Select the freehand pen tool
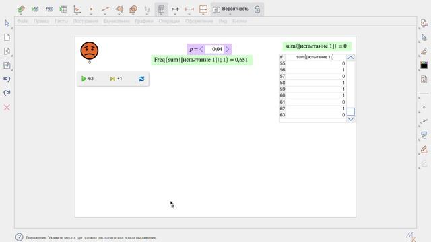This screenshot has height=242, width=431. point(424,149)
